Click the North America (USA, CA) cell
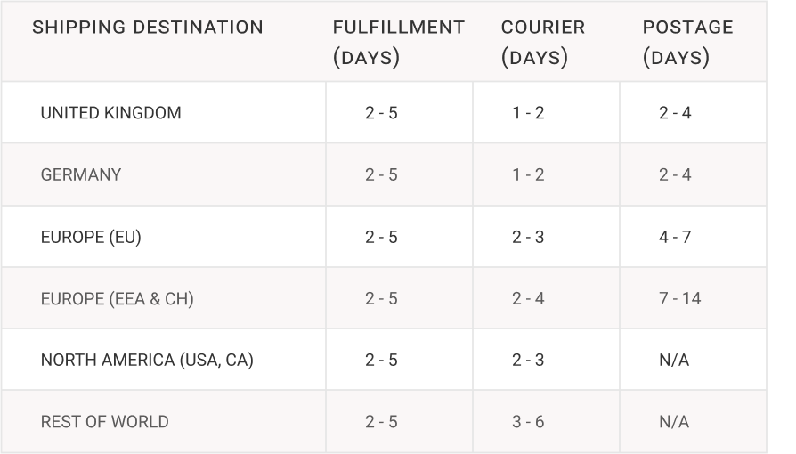796x454 pixels. (x=147, y=360)
